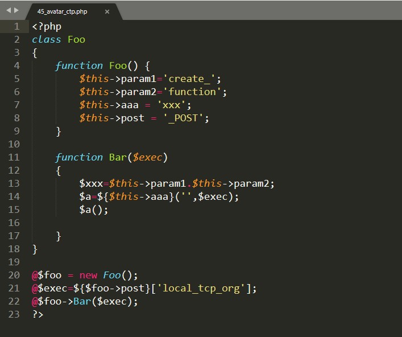Click the '?>' closing tag

click(38, 314)
